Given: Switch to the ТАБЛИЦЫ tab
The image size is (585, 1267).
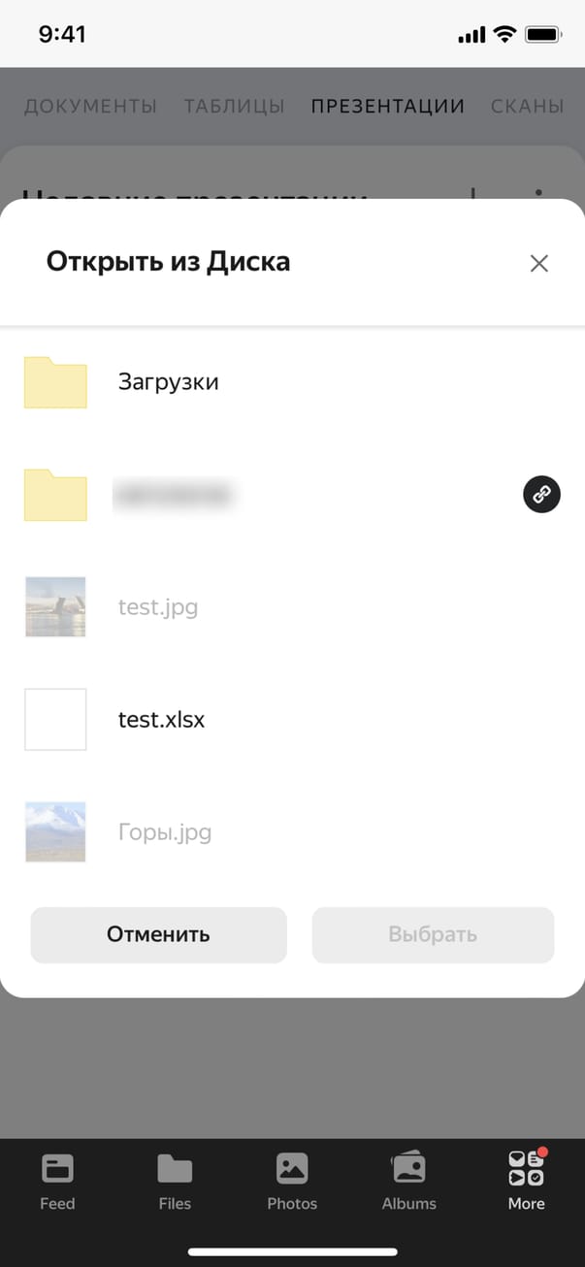Looking at the screenshot, I should 234,106.
